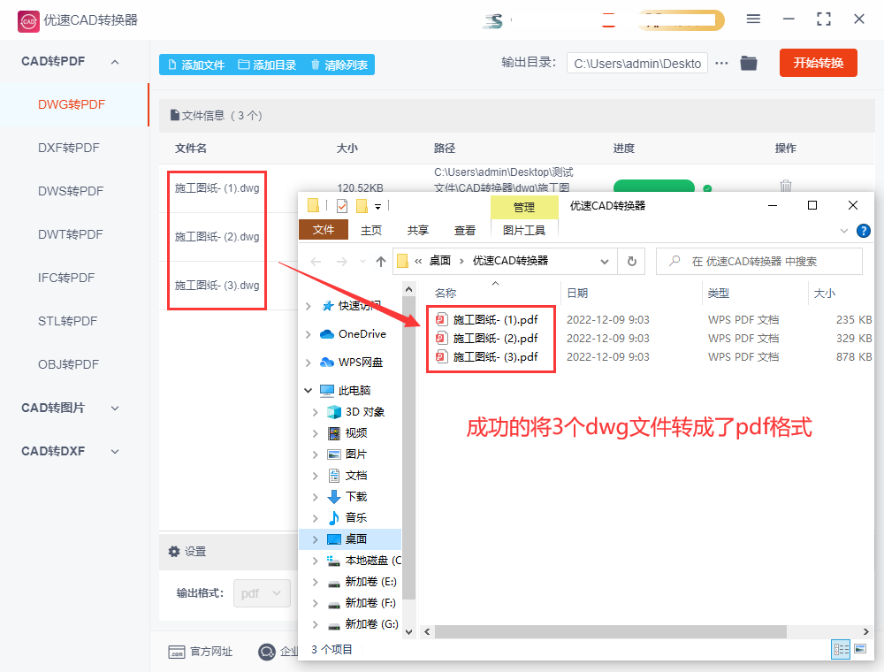Edit the output directory path field
Viewport: 884px width, 672px height.
coord(637,64)
